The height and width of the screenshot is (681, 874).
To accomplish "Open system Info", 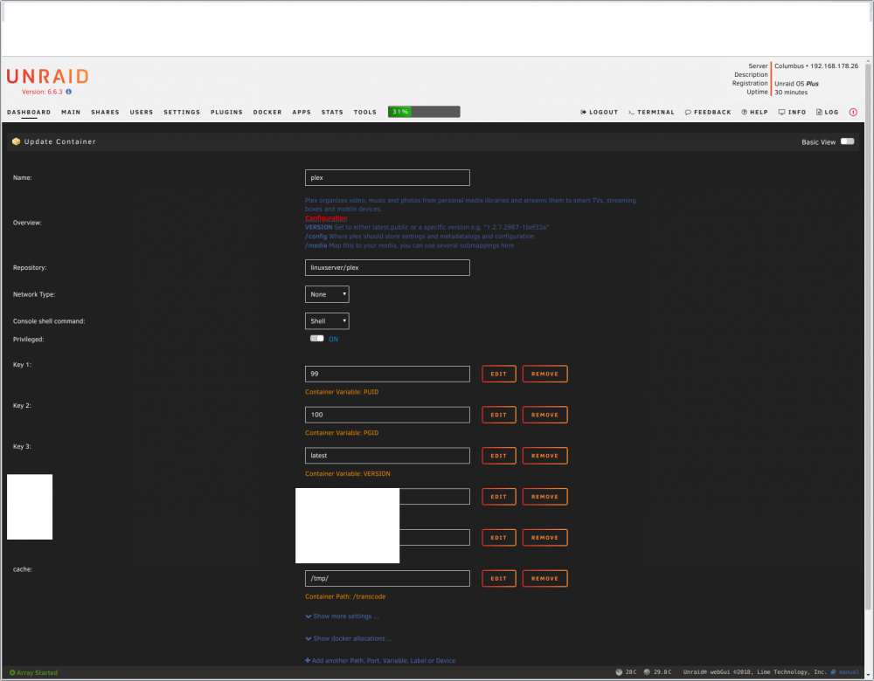I will tap(792, 112).
